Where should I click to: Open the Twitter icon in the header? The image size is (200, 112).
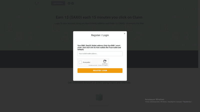[x=69, y=3]
